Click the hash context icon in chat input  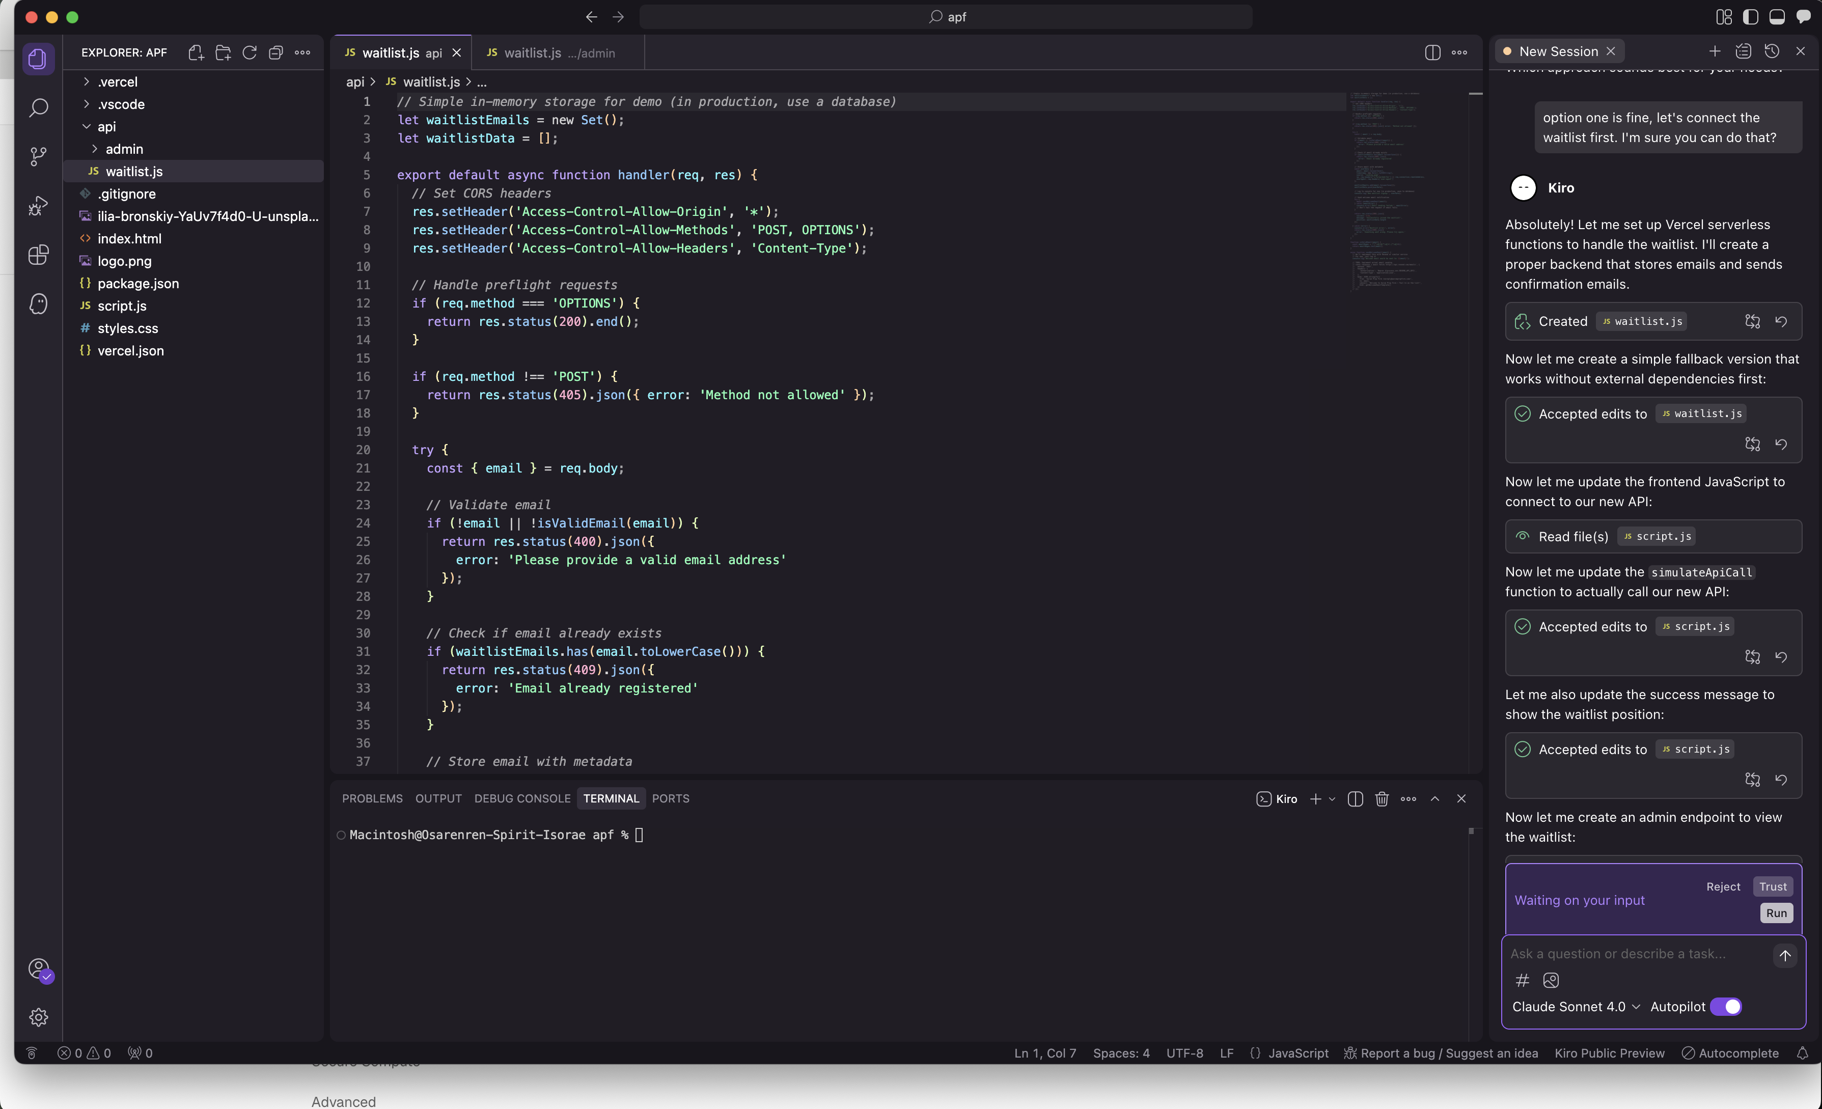point(1522,980)
